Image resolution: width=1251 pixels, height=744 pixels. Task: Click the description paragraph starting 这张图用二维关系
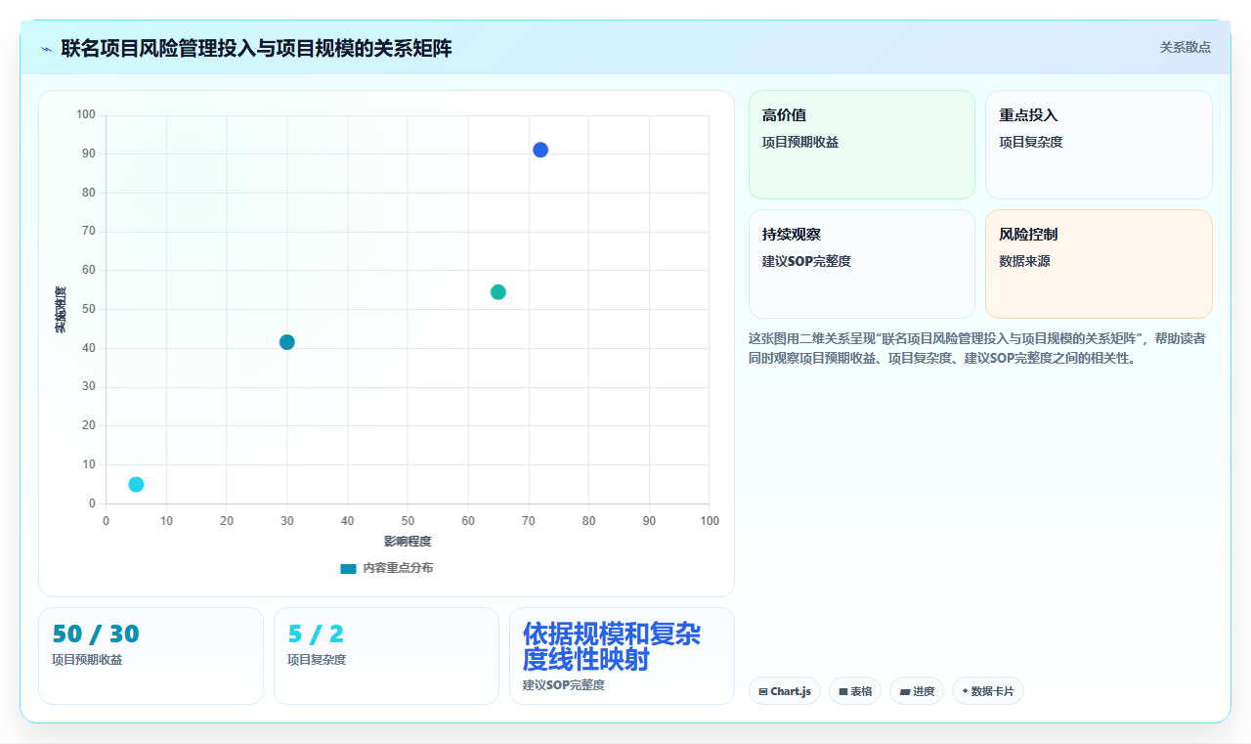pos(977,348)
